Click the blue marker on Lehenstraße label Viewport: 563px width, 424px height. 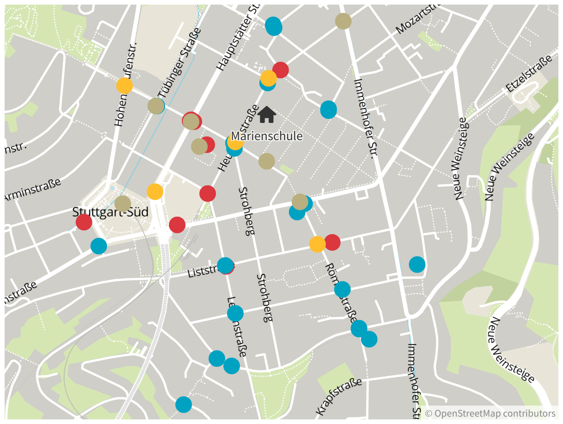(235, 313)
